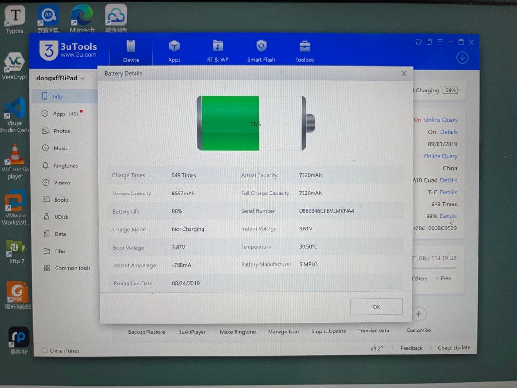Open the Toolbox icon
The width and height of the screenshot is (517, 388).
[x=304, y=46]
